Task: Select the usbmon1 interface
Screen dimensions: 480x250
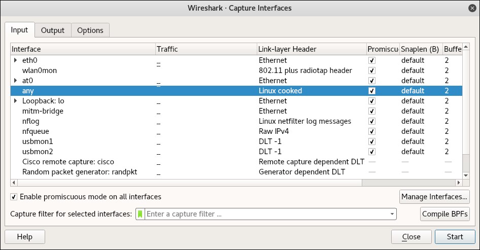Action: (x=38, y=141)
